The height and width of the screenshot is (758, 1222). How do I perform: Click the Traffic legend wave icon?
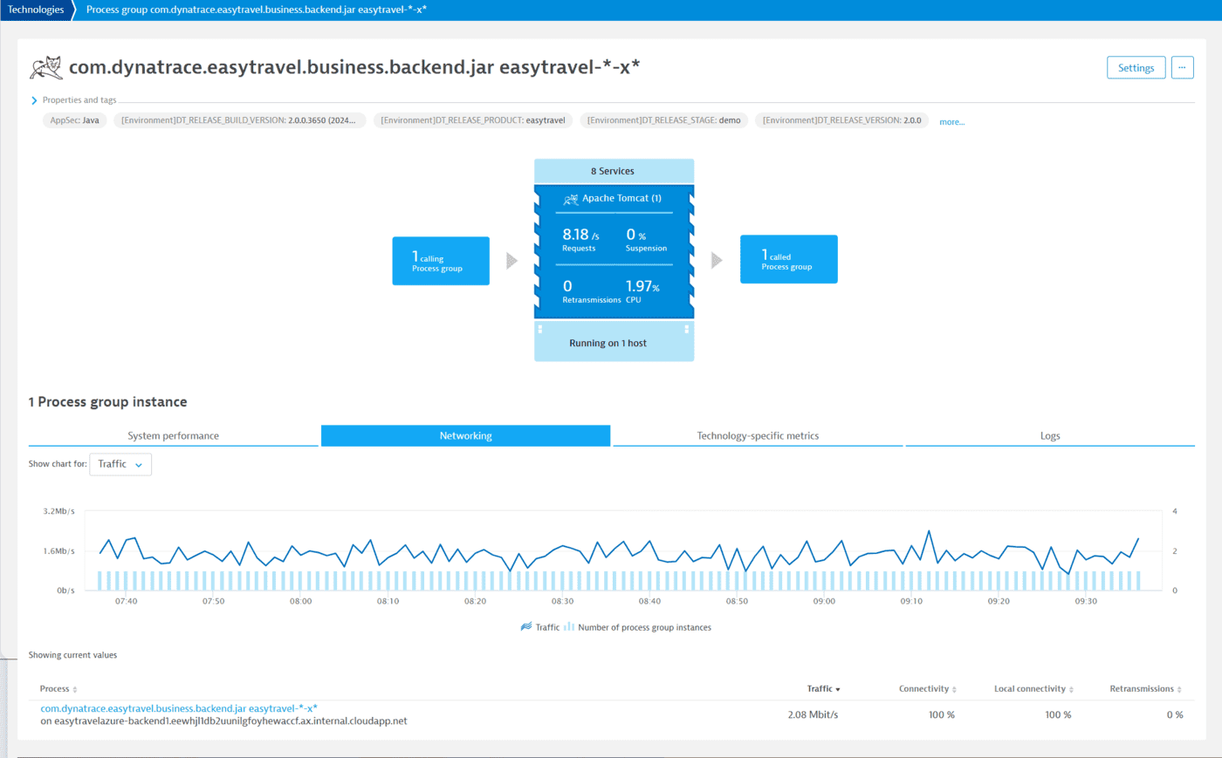[x=526, y=626]
